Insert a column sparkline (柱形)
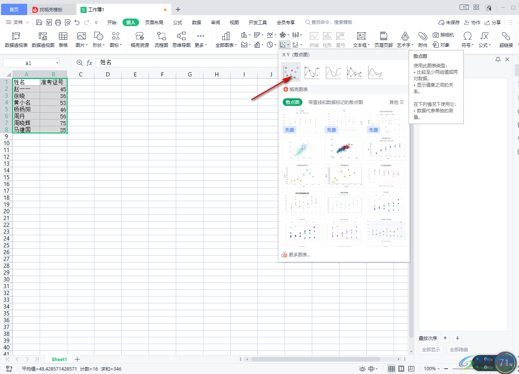This screenshot has width=519, height=374. pyautogui.click(x=327, y=40)
